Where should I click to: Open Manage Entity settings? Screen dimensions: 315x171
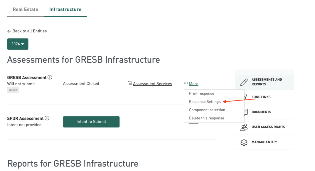click(264, 142)
